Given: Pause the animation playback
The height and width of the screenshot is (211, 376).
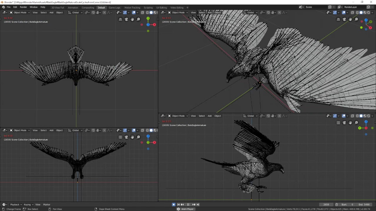Looking at the screenshot, I should point(188,205).
